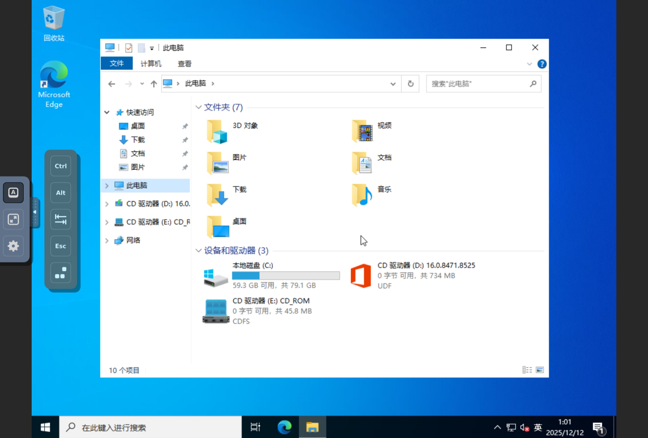Go up one folder level arrow

click(153, 84)
